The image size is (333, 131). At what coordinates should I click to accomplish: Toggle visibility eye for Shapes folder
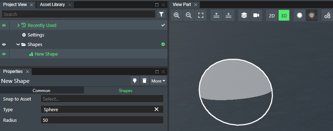pyautogui.click(x=4, y=45)
